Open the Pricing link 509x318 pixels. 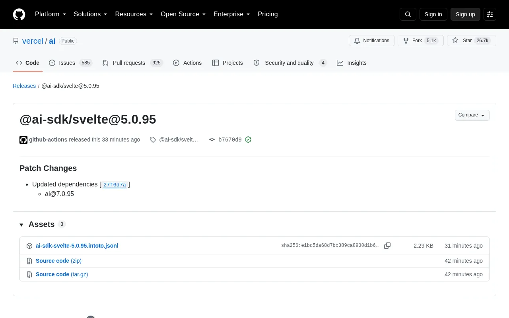(x=268, y=14)
